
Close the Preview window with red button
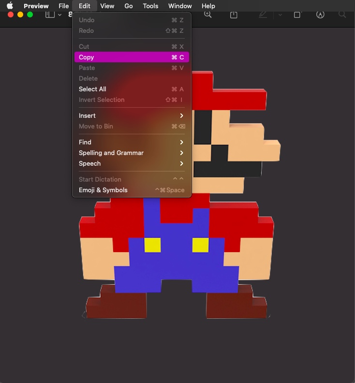pyautogui.click(x=11, y=14)
